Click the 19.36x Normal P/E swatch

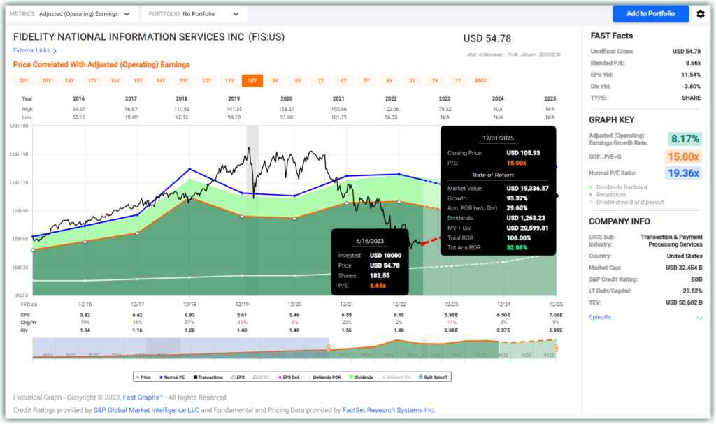[x=683, y=173]
